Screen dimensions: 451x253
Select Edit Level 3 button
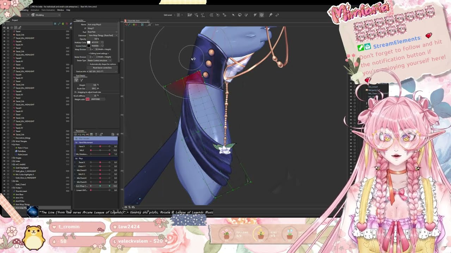tap(181, 15)
